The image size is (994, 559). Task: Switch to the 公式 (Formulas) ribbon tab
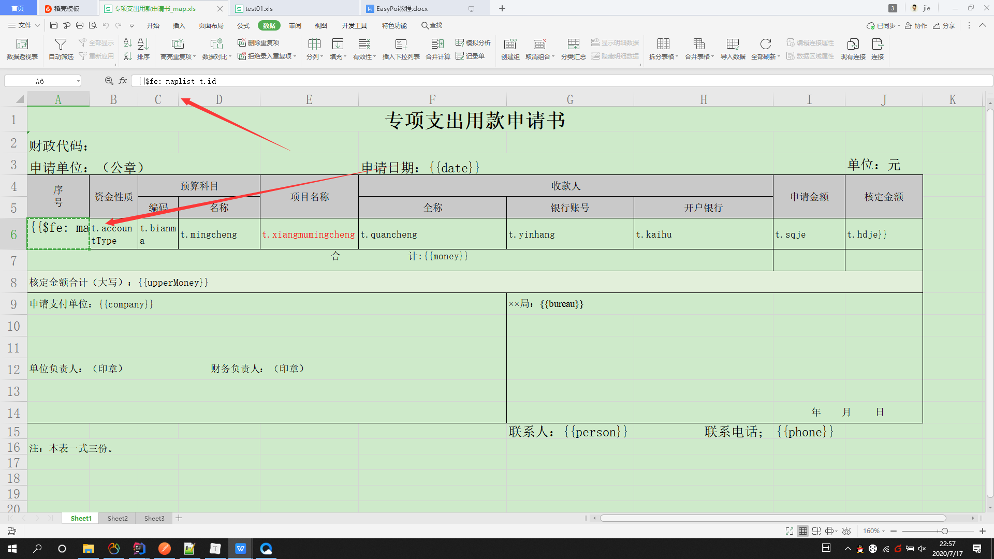tap(243, 25)
